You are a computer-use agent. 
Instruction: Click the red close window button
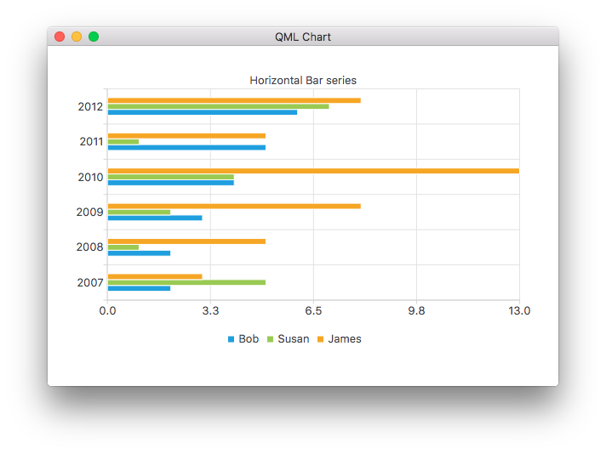point(60,37)
